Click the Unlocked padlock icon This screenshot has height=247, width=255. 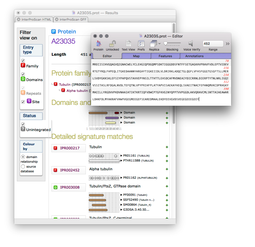[x=112, y=44]
